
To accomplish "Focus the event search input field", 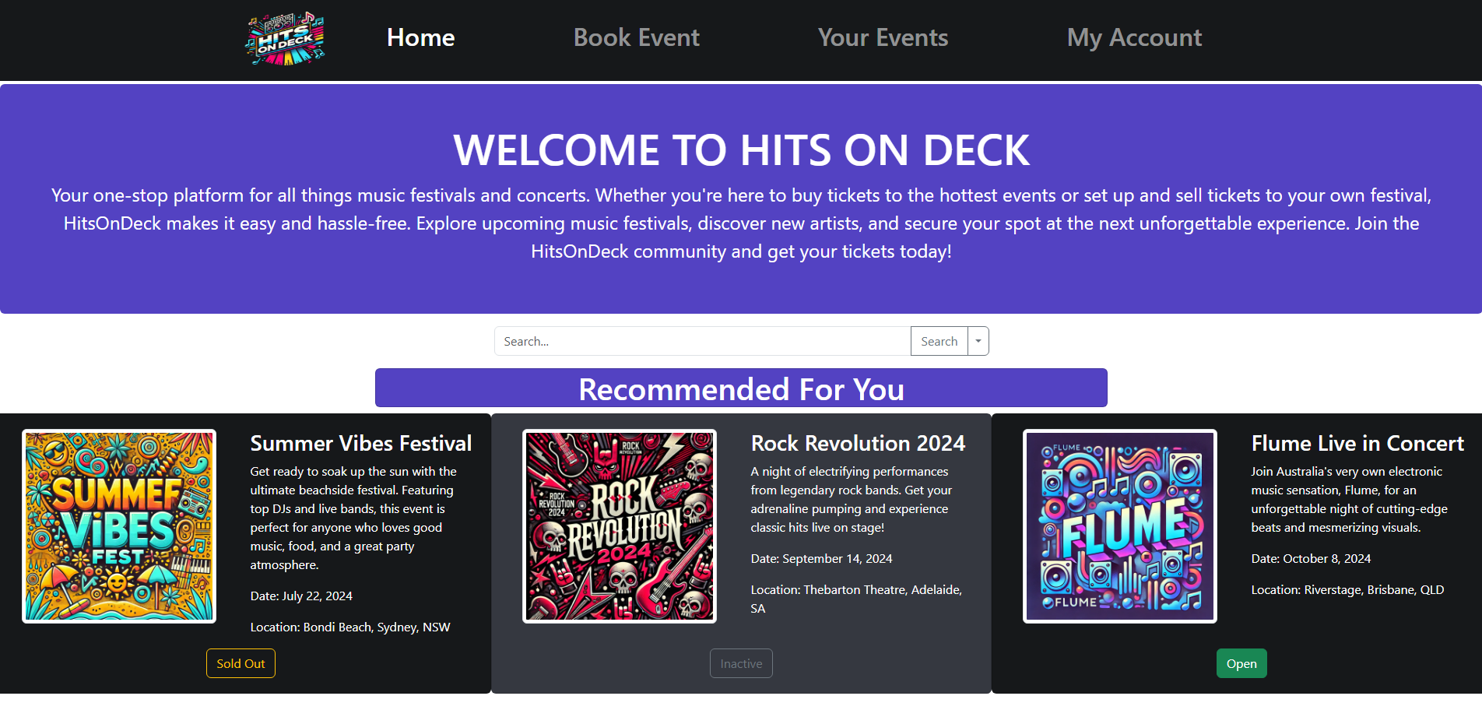I will click(x=702, y=341).
